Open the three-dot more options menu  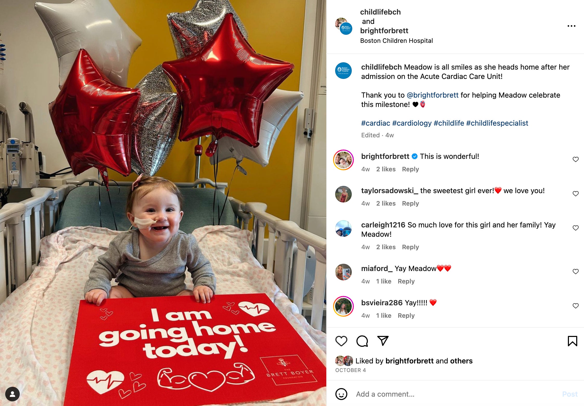point(571,26)
